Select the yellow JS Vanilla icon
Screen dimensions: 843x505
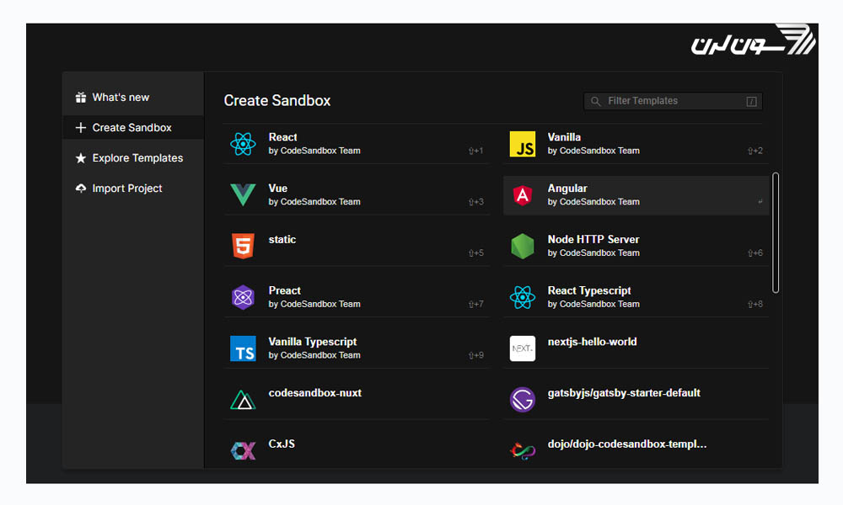[x=523, y=144]
